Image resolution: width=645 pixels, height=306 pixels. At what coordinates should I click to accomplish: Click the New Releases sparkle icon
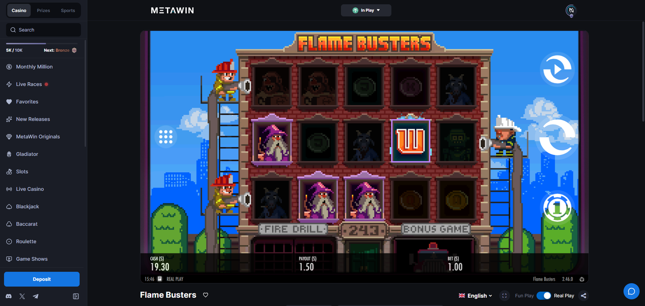pyautogui.click(x=9, y=119)
